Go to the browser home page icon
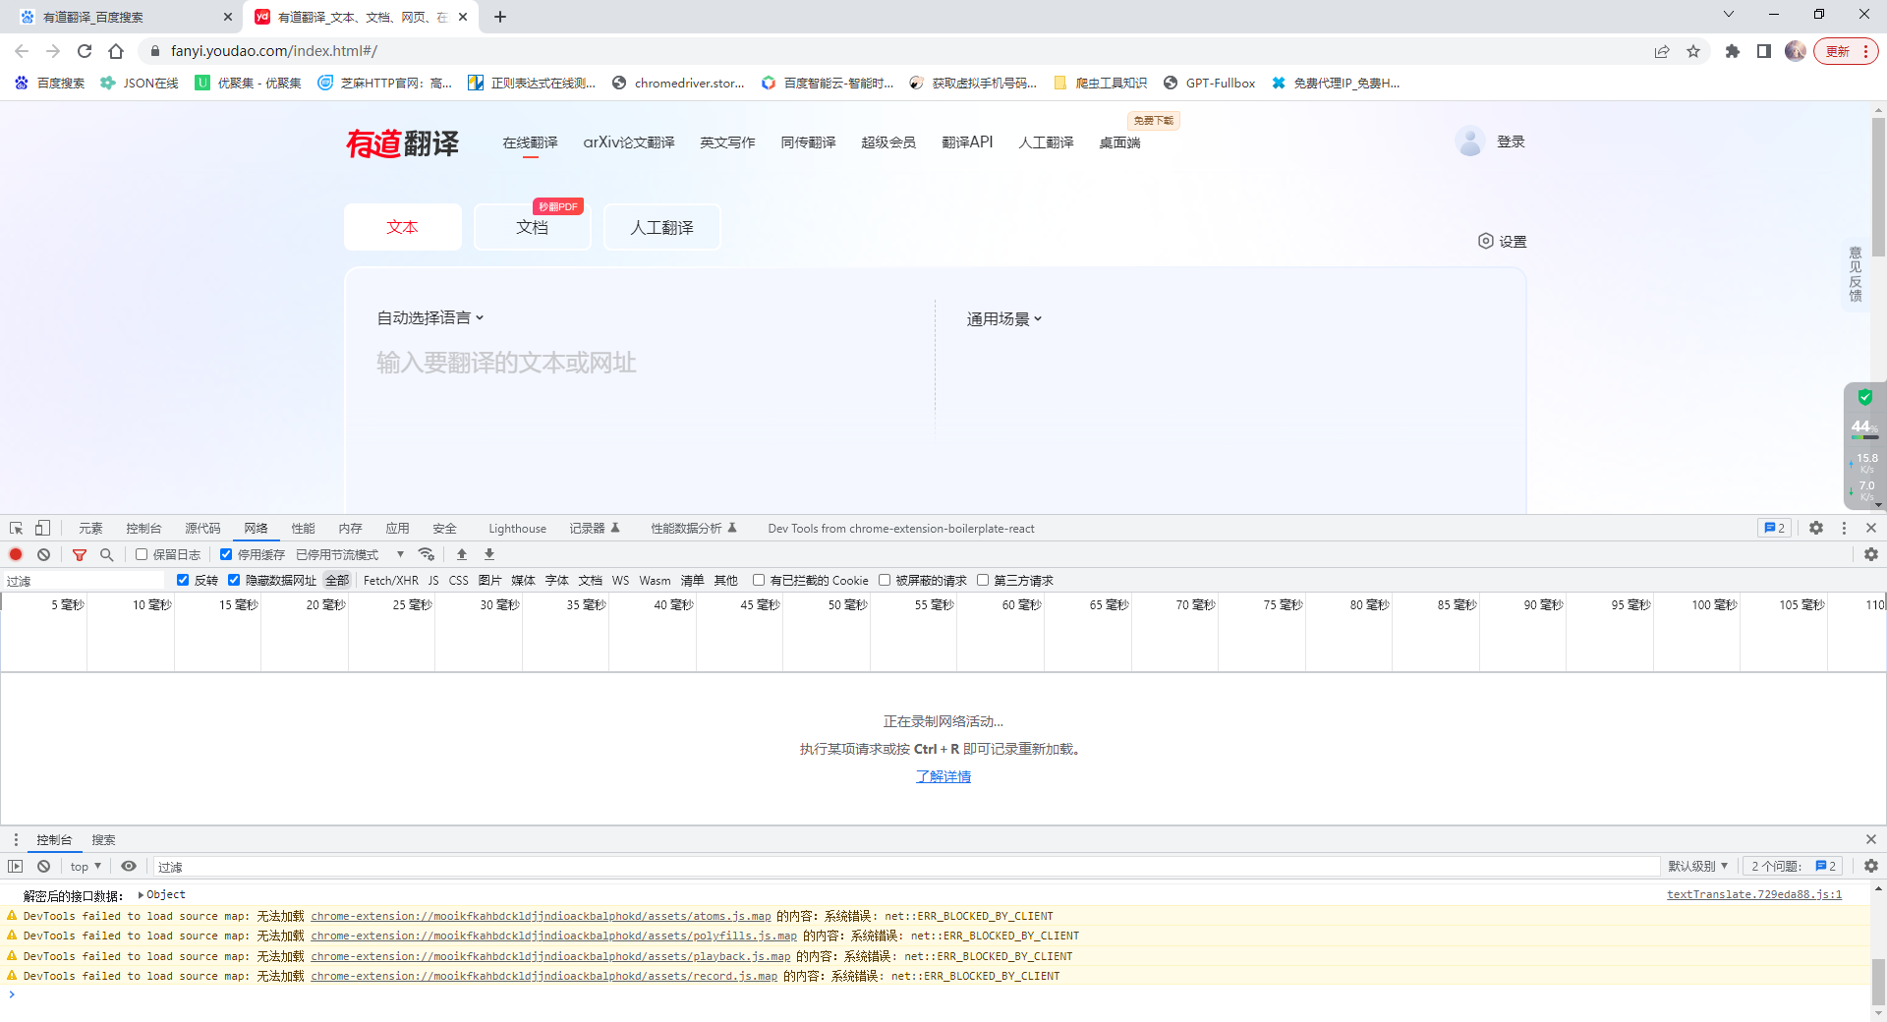The image size is (1887, 1022). 116,51
